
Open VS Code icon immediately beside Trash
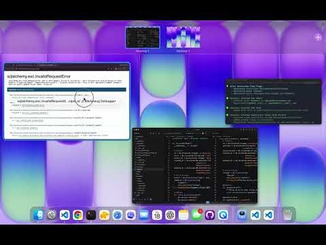268,215
